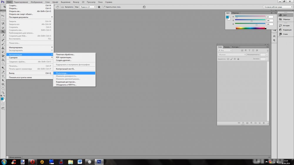Open the Styles (Стили) panel icon
Viewport: 294px width, 165px height.
coord(285,34)
